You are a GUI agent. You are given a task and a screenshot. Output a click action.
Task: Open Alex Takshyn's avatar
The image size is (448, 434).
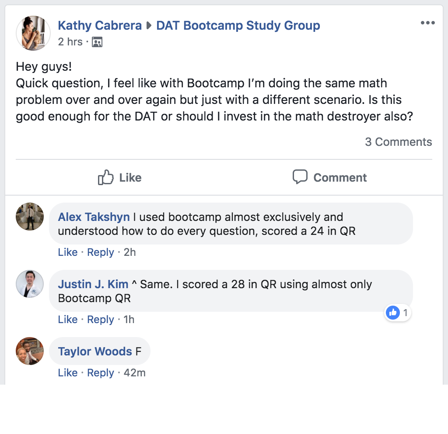pyautogui.click(x=30, y=217)
